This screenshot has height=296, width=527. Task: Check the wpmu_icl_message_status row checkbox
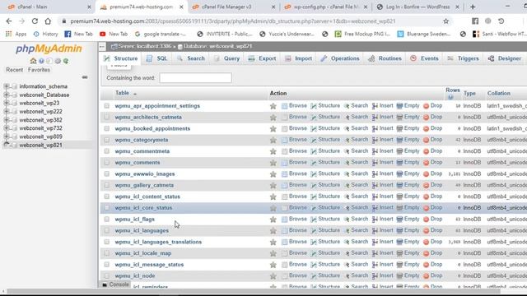pyautogui.click(x=106, y=265)
